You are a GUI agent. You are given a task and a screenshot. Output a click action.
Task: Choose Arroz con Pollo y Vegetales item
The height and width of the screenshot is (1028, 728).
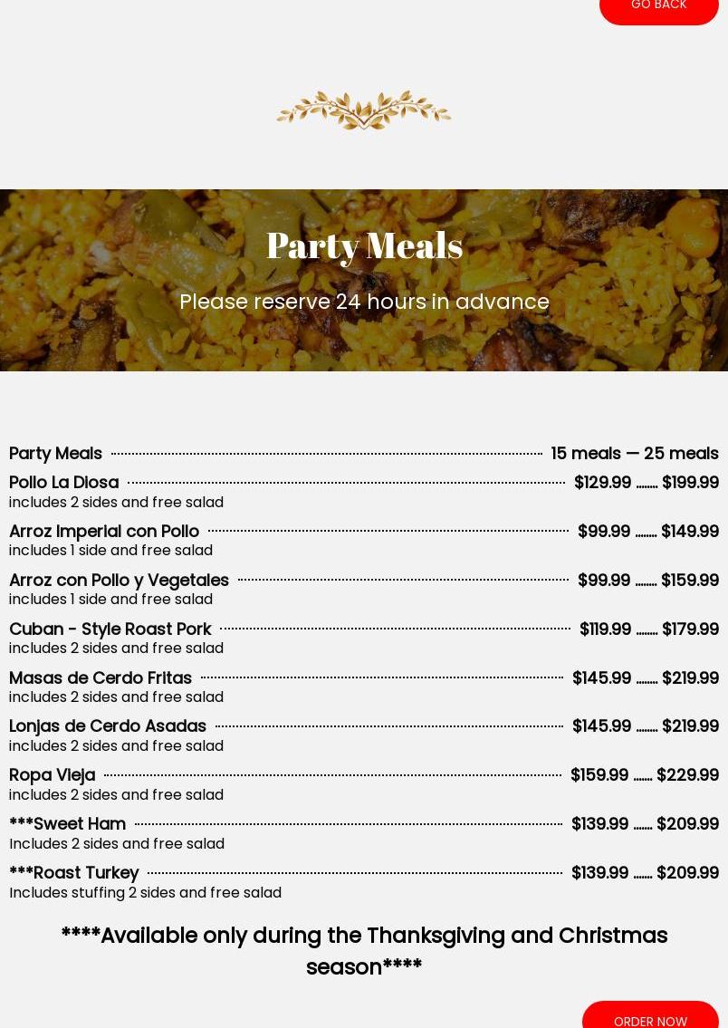[x=119, y=581]
